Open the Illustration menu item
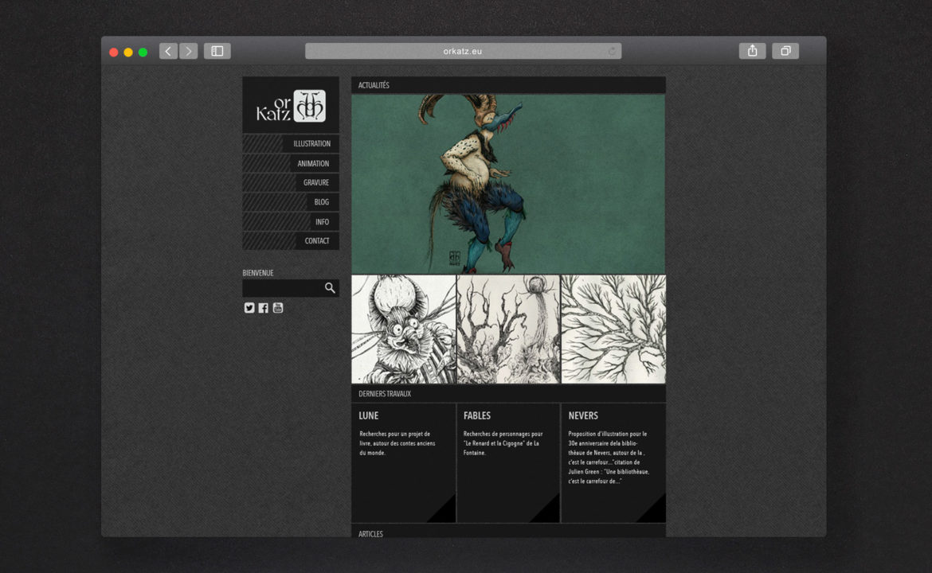This screenshot has width=932, height=573. [311, 144]
